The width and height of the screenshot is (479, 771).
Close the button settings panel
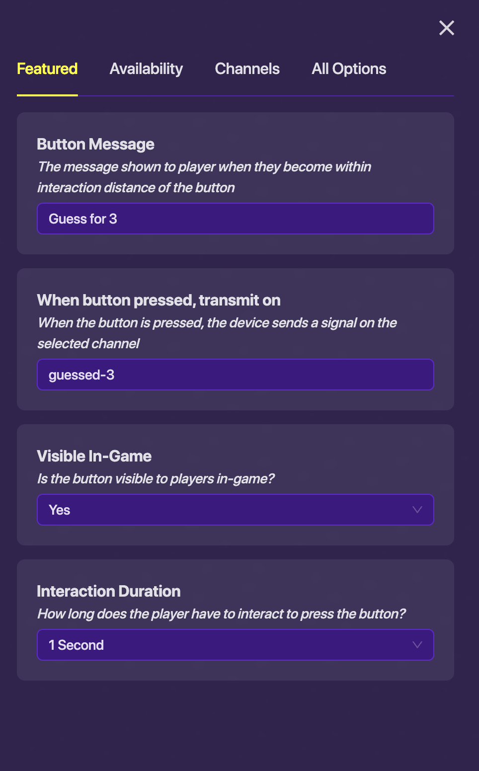click(447, 28)
